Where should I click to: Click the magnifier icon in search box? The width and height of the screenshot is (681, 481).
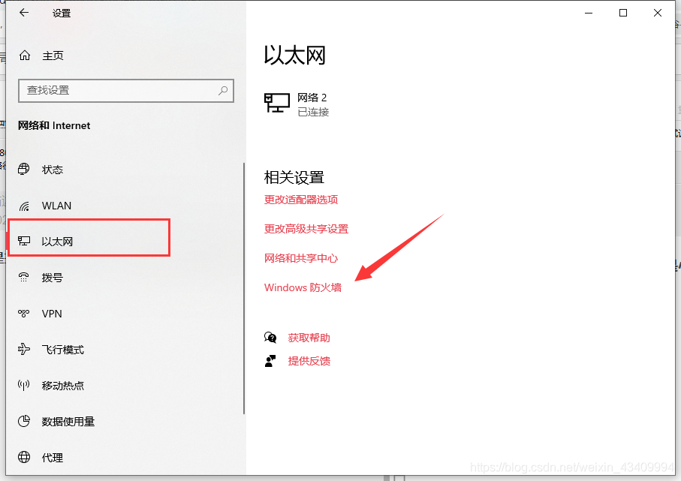(223, 90)
